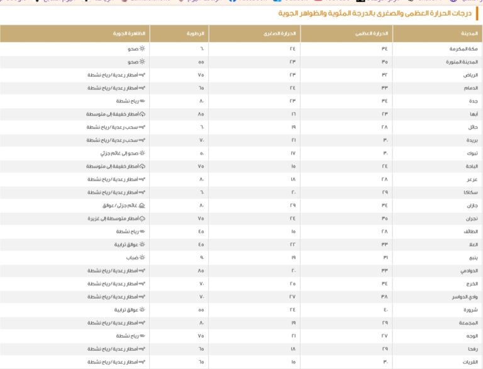Select the city name عرعر
This screenshot has height=369, width=483.
472,180
